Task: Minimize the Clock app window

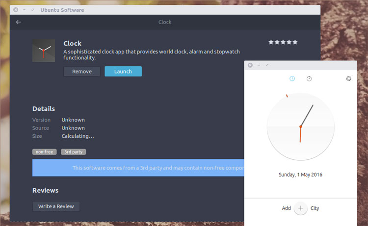Action: pyautogui.click(x=259, y=65)
